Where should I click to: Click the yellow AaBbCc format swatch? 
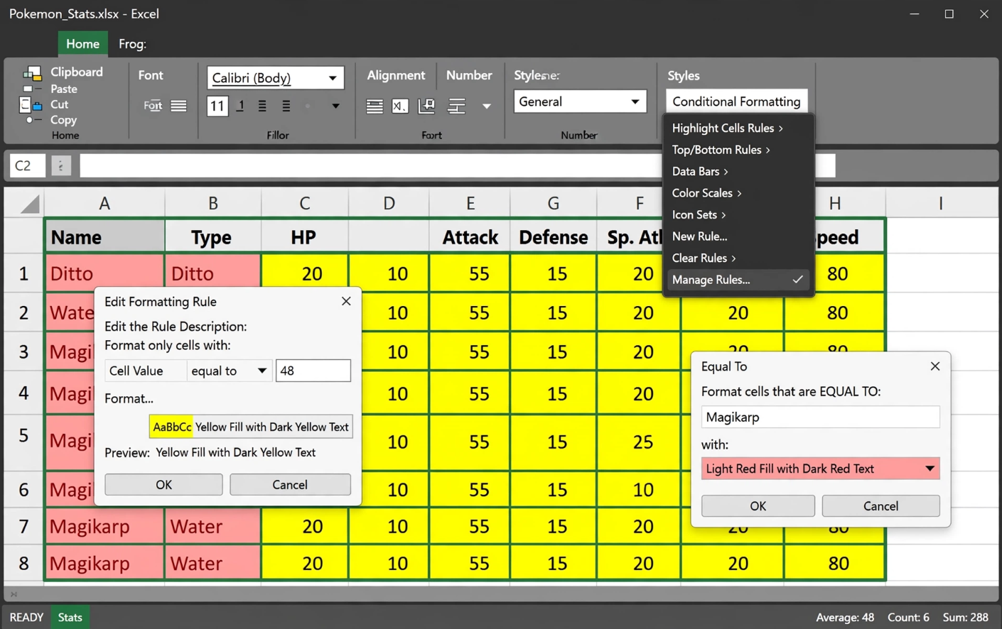(x=171, y=427)
